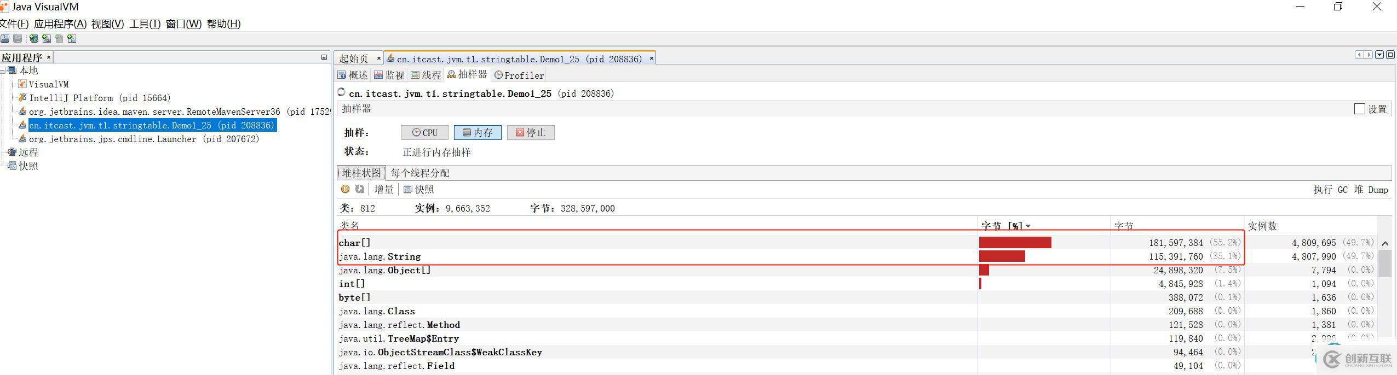This screenshot has width=1397, height=375.
Task: Collapse the 本地 tree node
Action: 3,70
